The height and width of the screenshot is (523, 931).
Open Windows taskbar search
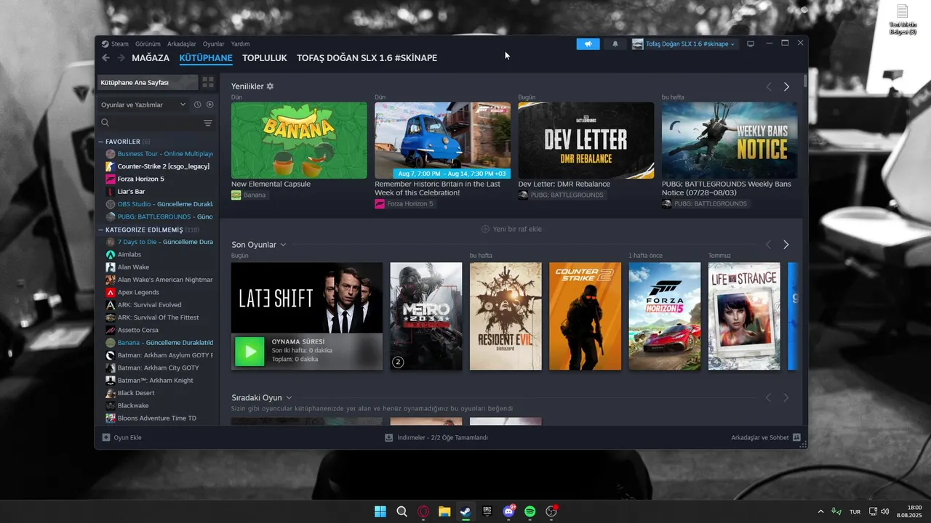pos(401,511)
